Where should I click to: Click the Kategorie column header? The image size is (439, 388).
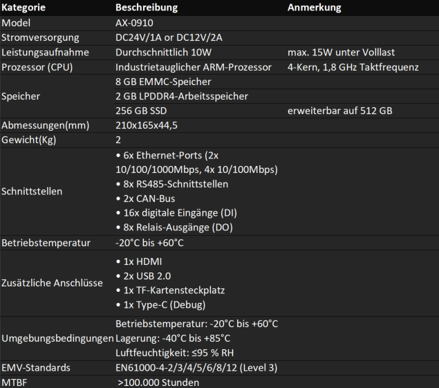pyautogui.click(x=24, y=8)
